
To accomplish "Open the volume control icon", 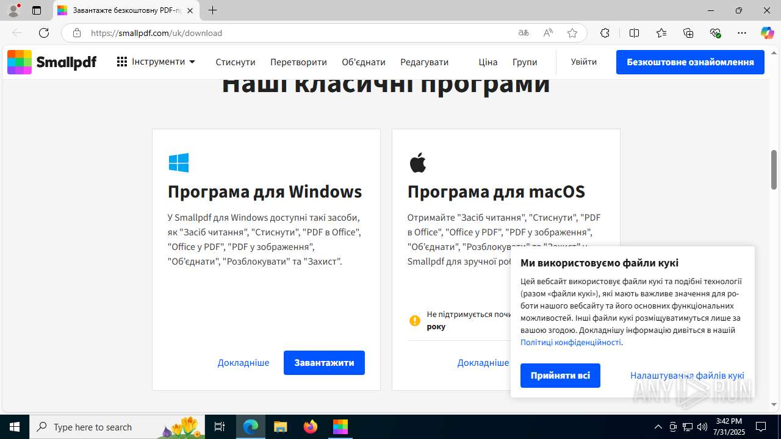I will pyautogui.click(x=702, y=427).
